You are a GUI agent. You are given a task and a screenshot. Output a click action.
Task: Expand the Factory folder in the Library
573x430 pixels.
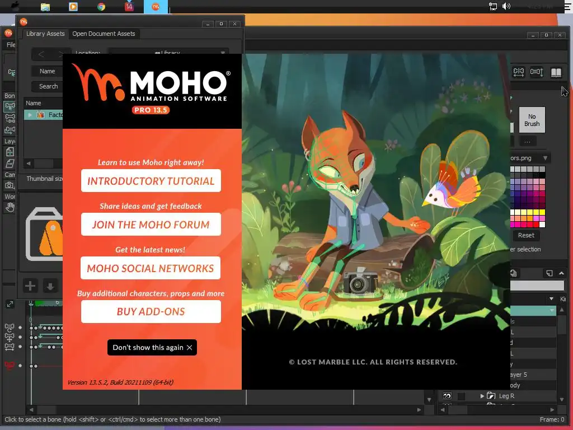[30, 115]
